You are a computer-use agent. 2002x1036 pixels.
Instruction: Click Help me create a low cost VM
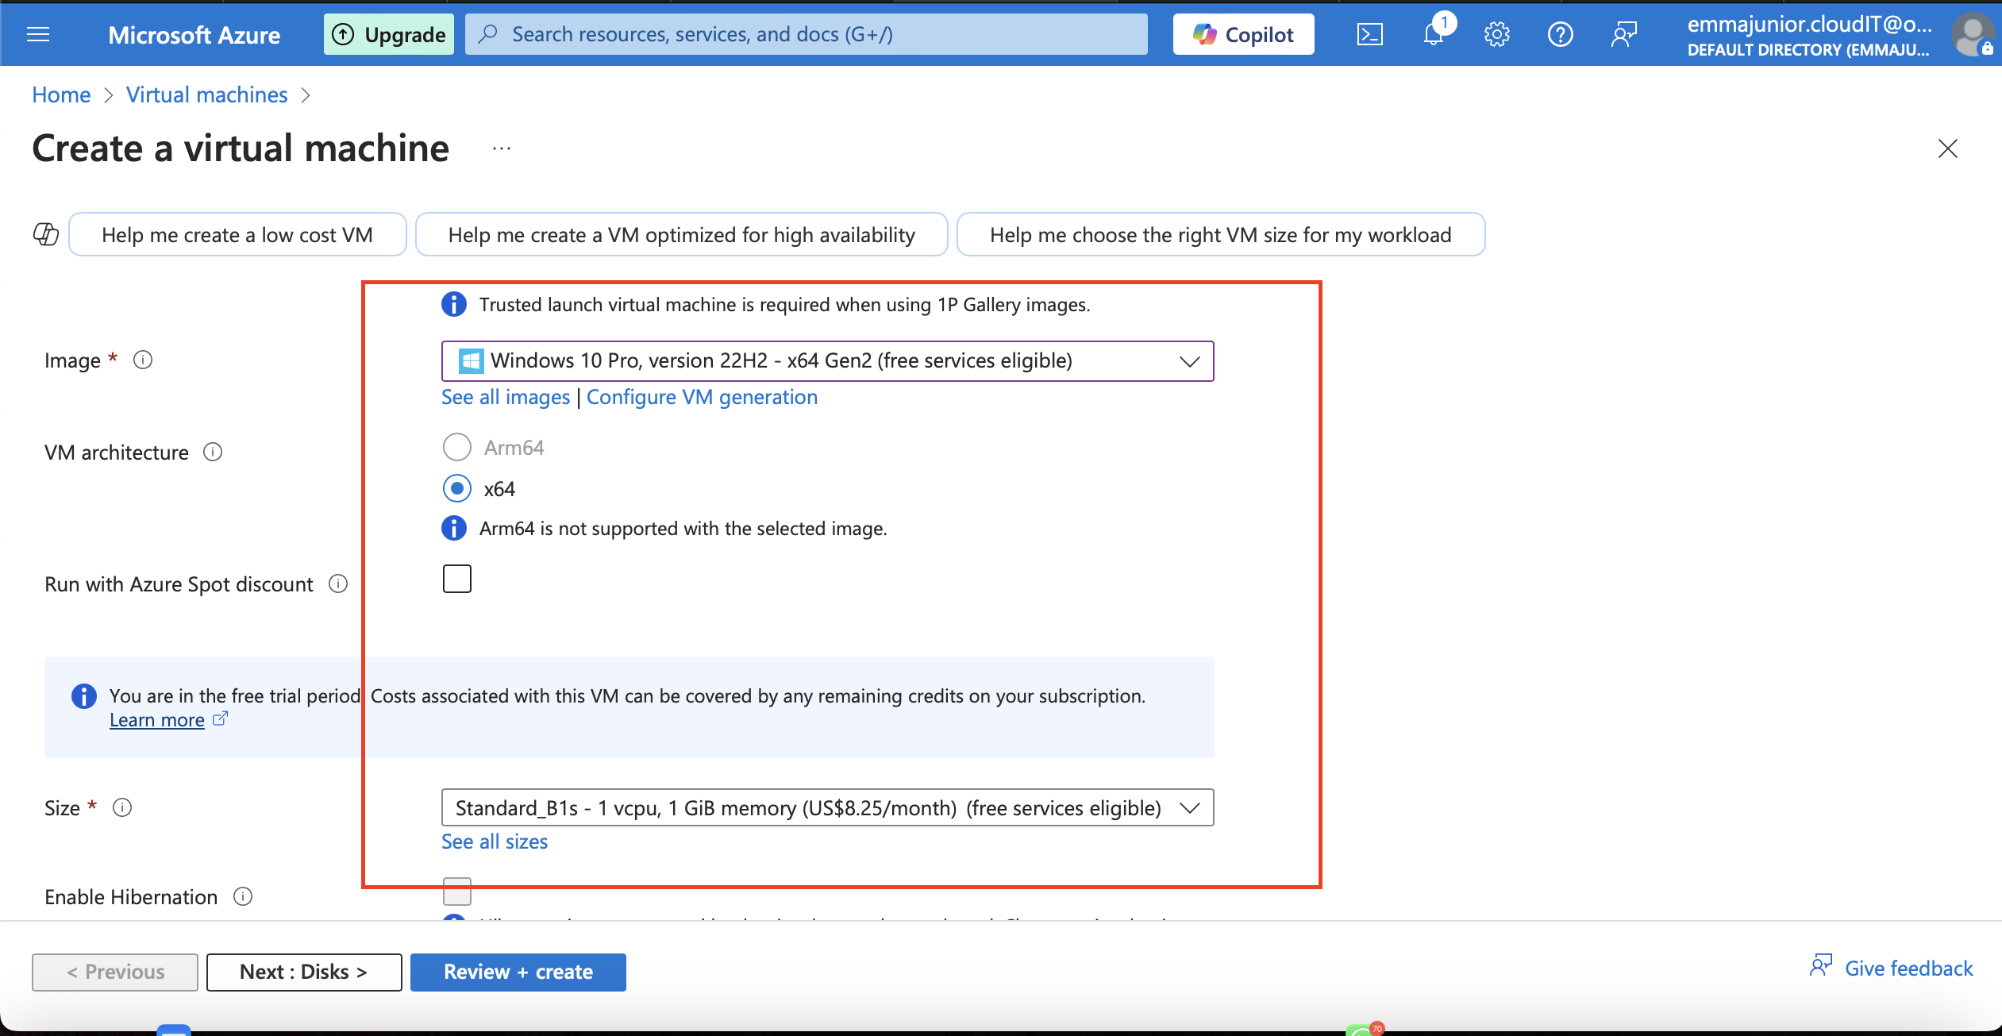(x=237, y=234)
